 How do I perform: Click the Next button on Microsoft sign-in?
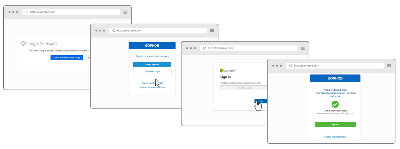click(261, 101)
